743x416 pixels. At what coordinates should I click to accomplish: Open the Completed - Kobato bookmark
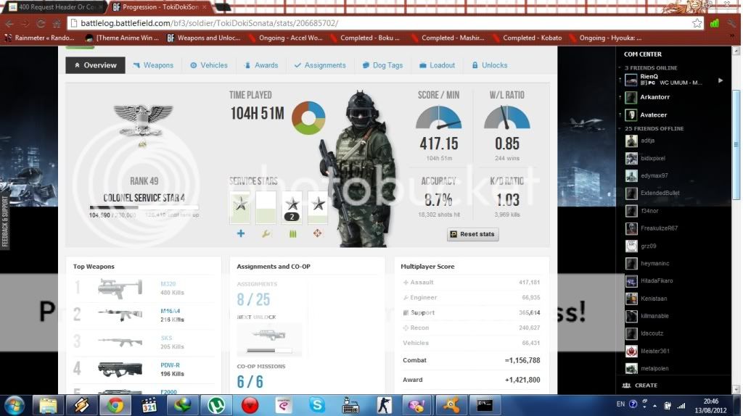pos(528,38)
